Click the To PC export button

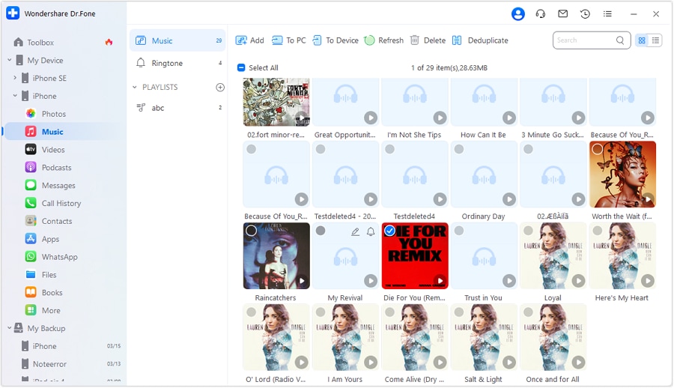click(289, 40)
